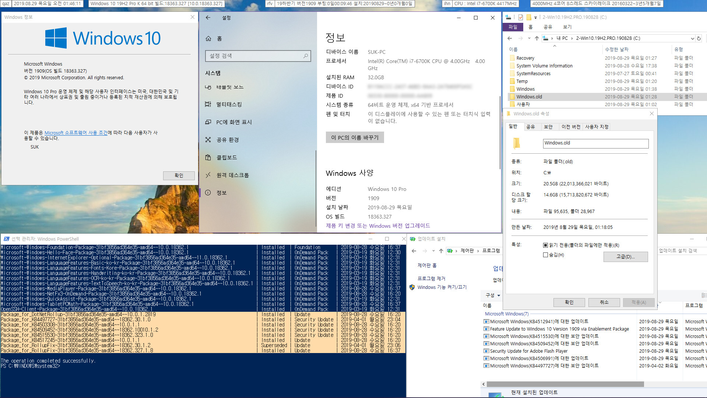The image size is (707, 398).
Task: Toggle Read-only attribute checkbox
Action: [546, 245]
